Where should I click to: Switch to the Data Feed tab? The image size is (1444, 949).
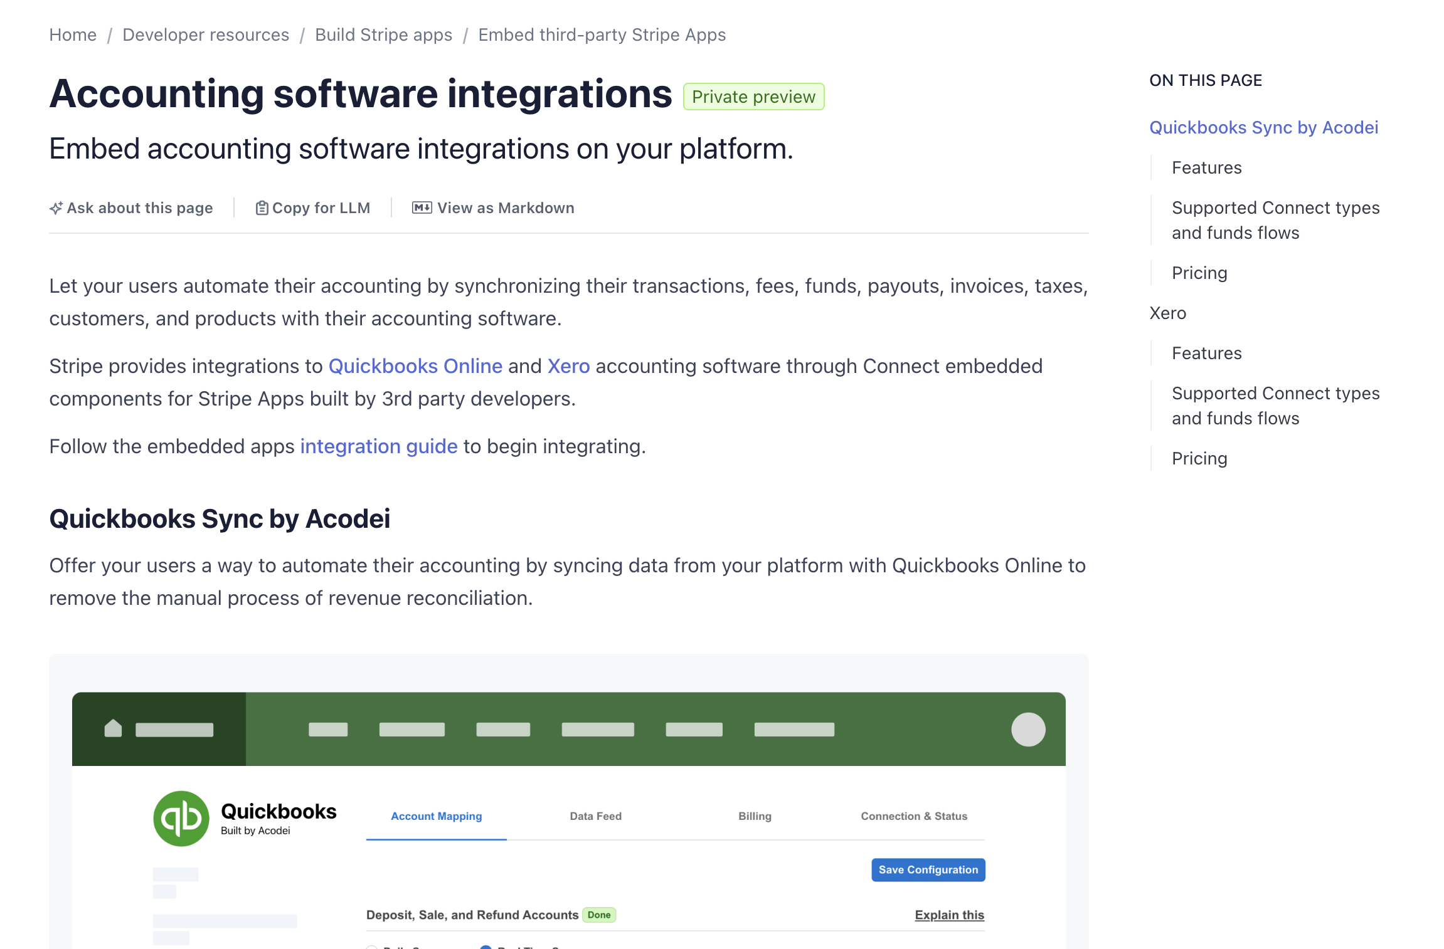click(595, 816)
